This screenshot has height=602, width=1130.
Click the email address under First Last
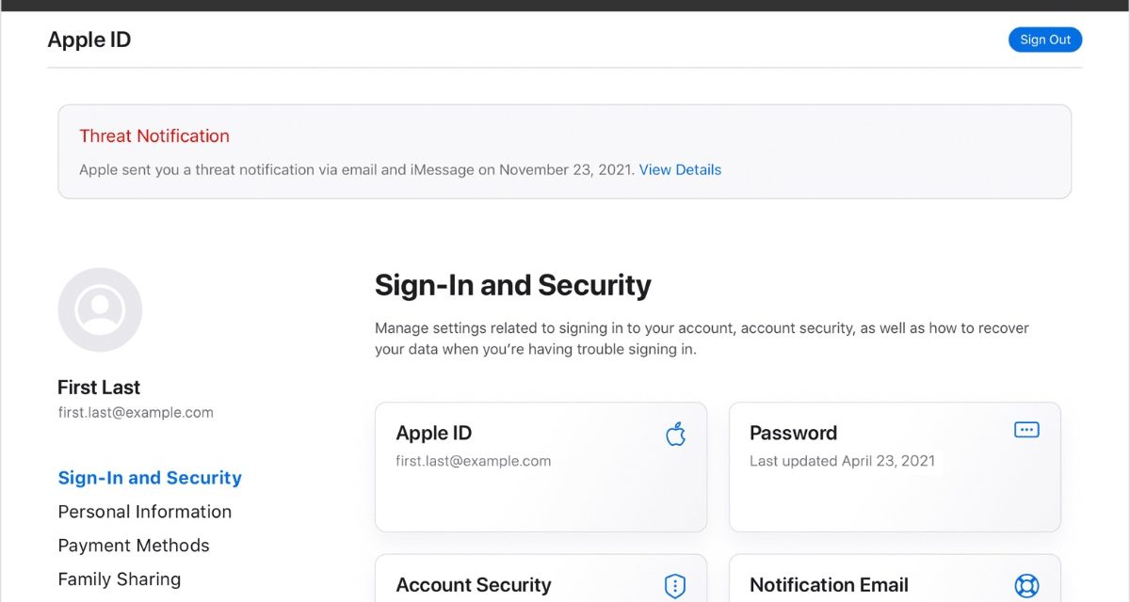(x=136, y=412)
